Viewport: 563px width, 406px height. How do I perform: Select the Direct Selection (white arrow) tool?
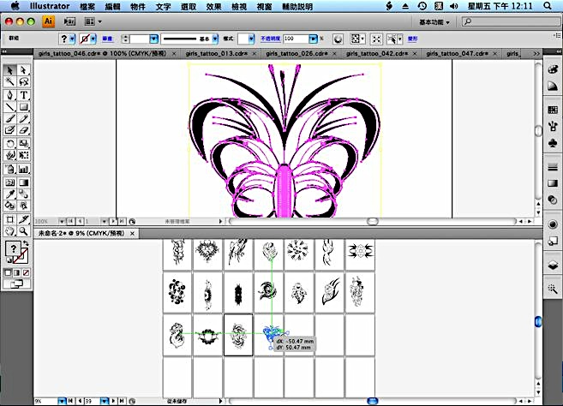[x=23, y=70]
